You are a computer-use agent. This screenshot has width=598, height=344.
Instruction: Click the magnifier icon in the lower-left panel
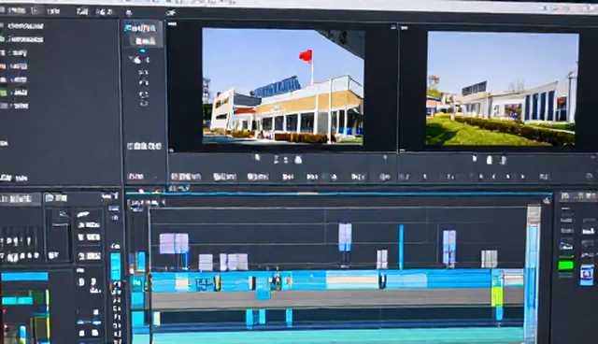(x=64, y=215)
